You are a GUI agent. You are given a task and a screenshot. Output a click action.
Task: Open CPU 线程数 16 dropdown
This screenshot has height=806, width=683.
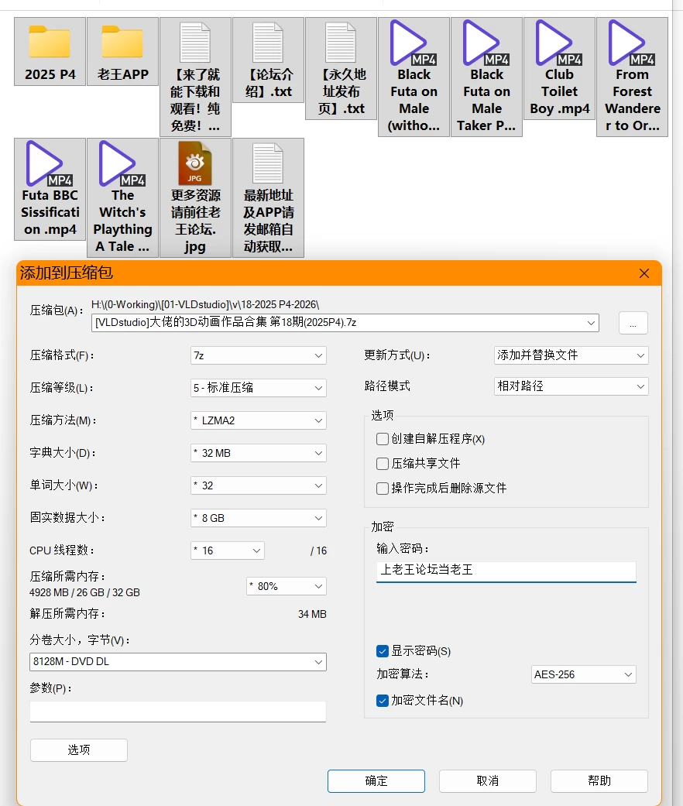[228, 550]
